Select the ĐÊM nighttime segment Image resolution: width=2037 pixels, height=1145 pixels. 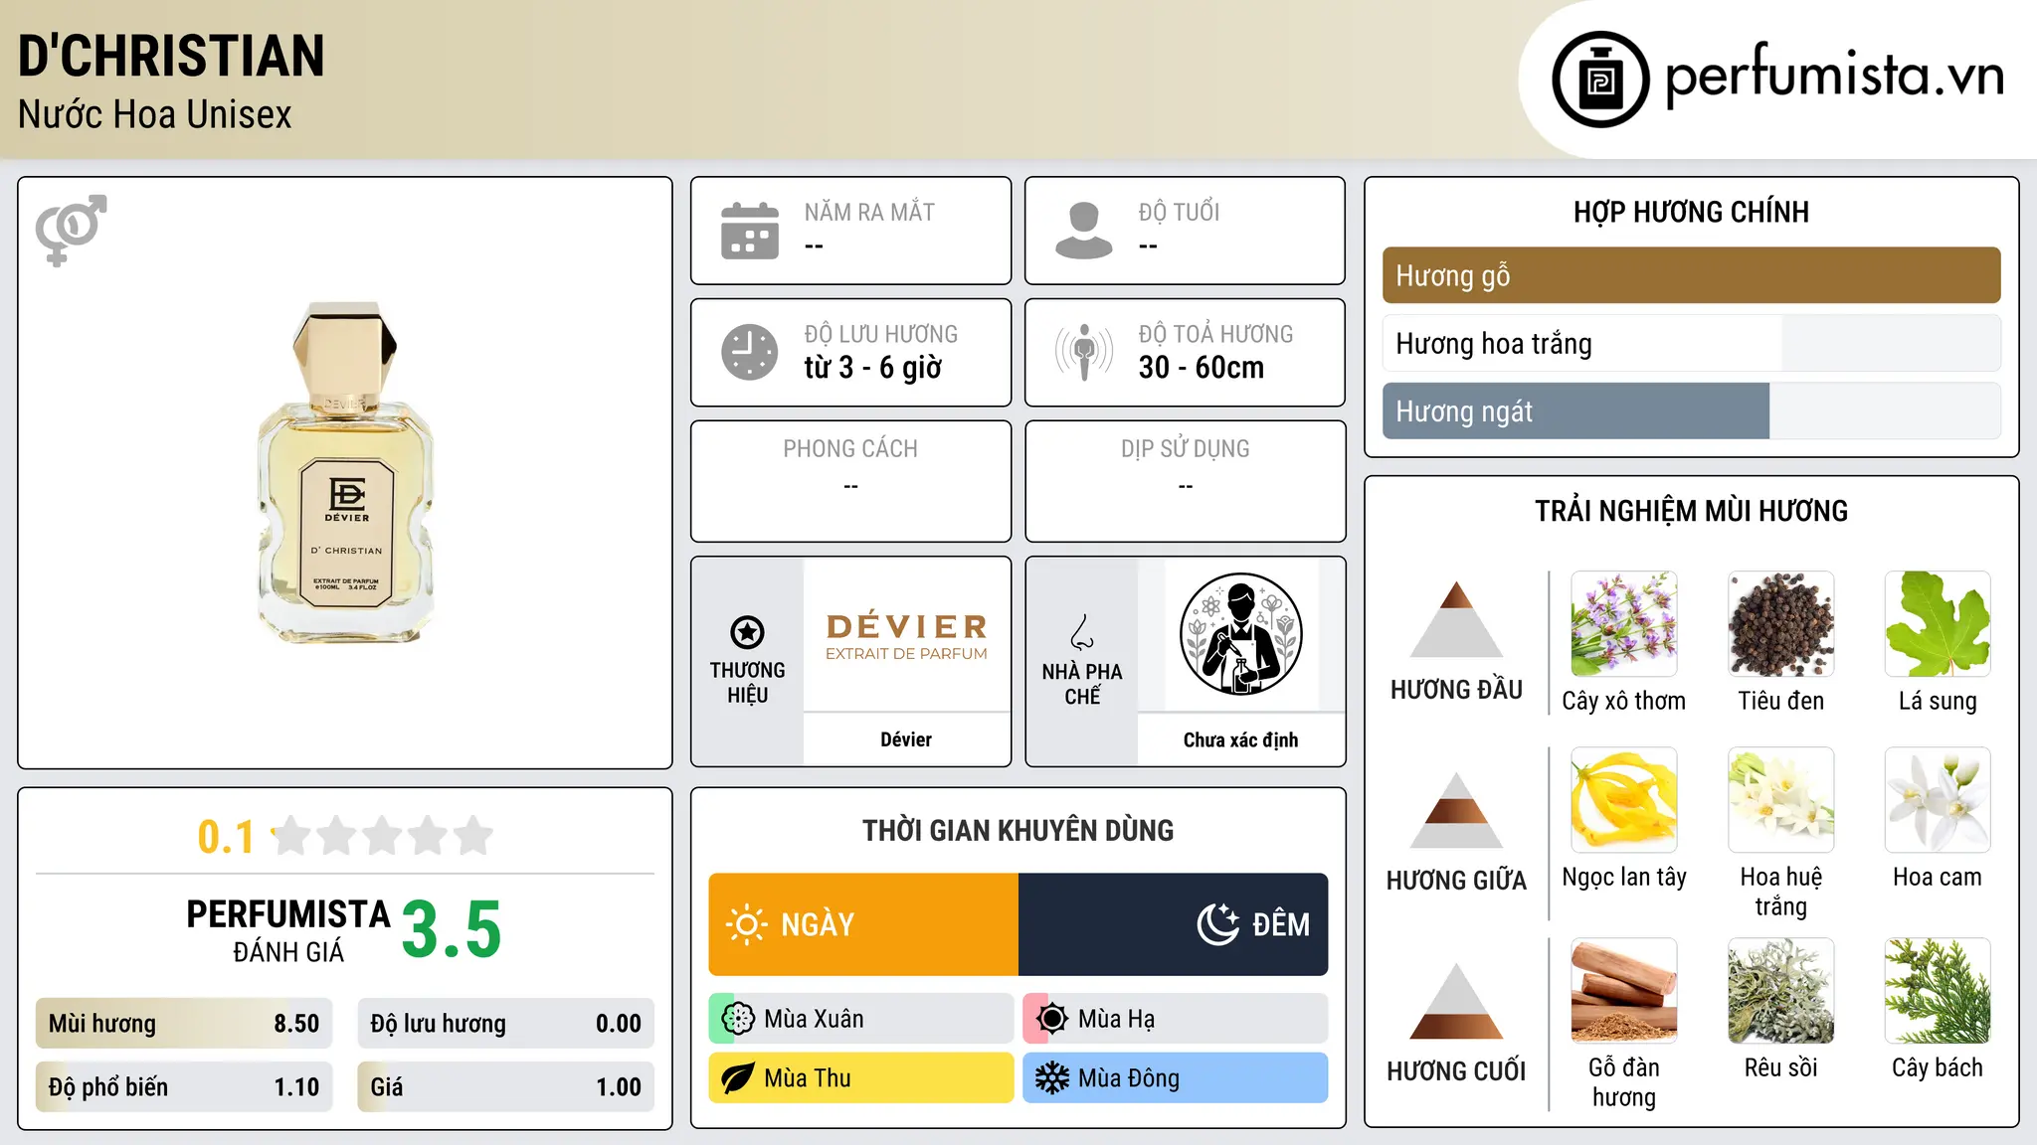pos(1173,924)
